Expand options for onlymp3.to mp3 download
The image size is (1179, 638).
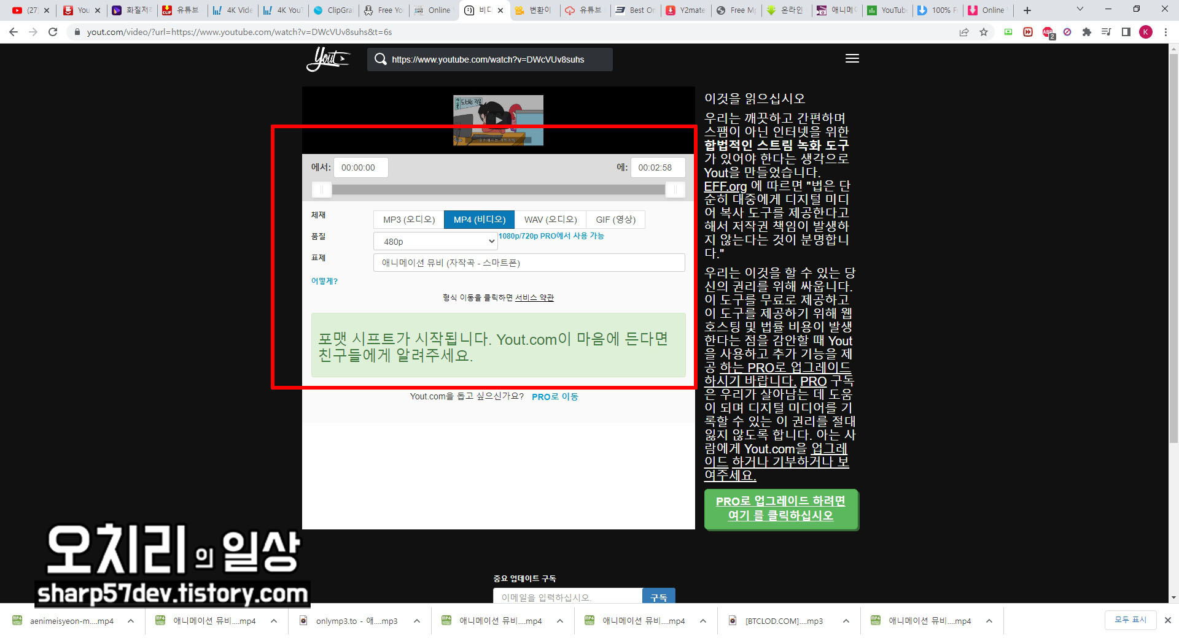coord(417,621)
